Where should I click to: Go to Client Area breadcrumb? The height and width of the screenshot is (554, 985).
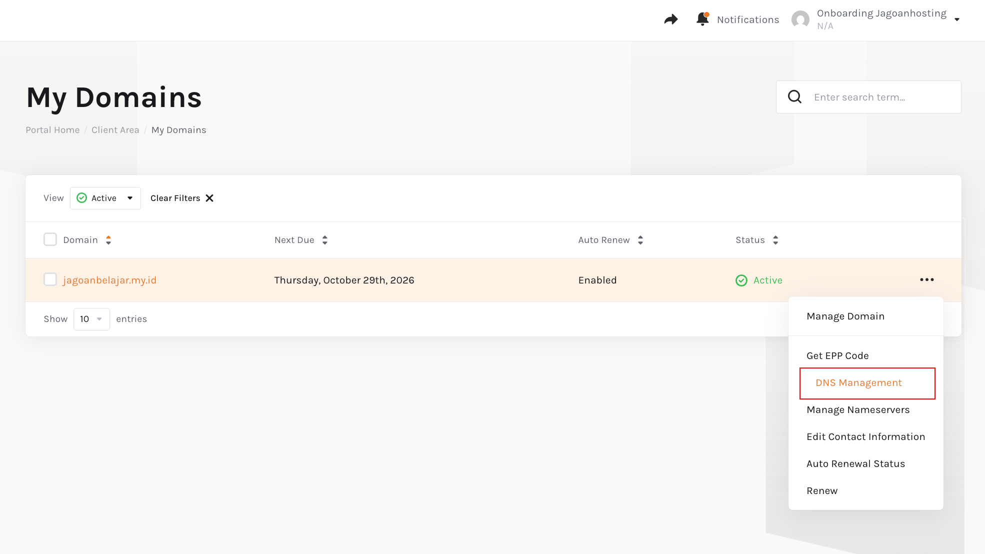pos(115,130)
